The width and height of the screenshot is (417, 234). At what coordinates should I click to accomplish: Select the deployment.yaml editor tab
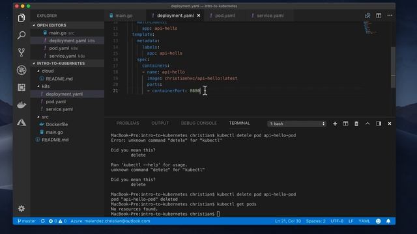pos(175,16)
